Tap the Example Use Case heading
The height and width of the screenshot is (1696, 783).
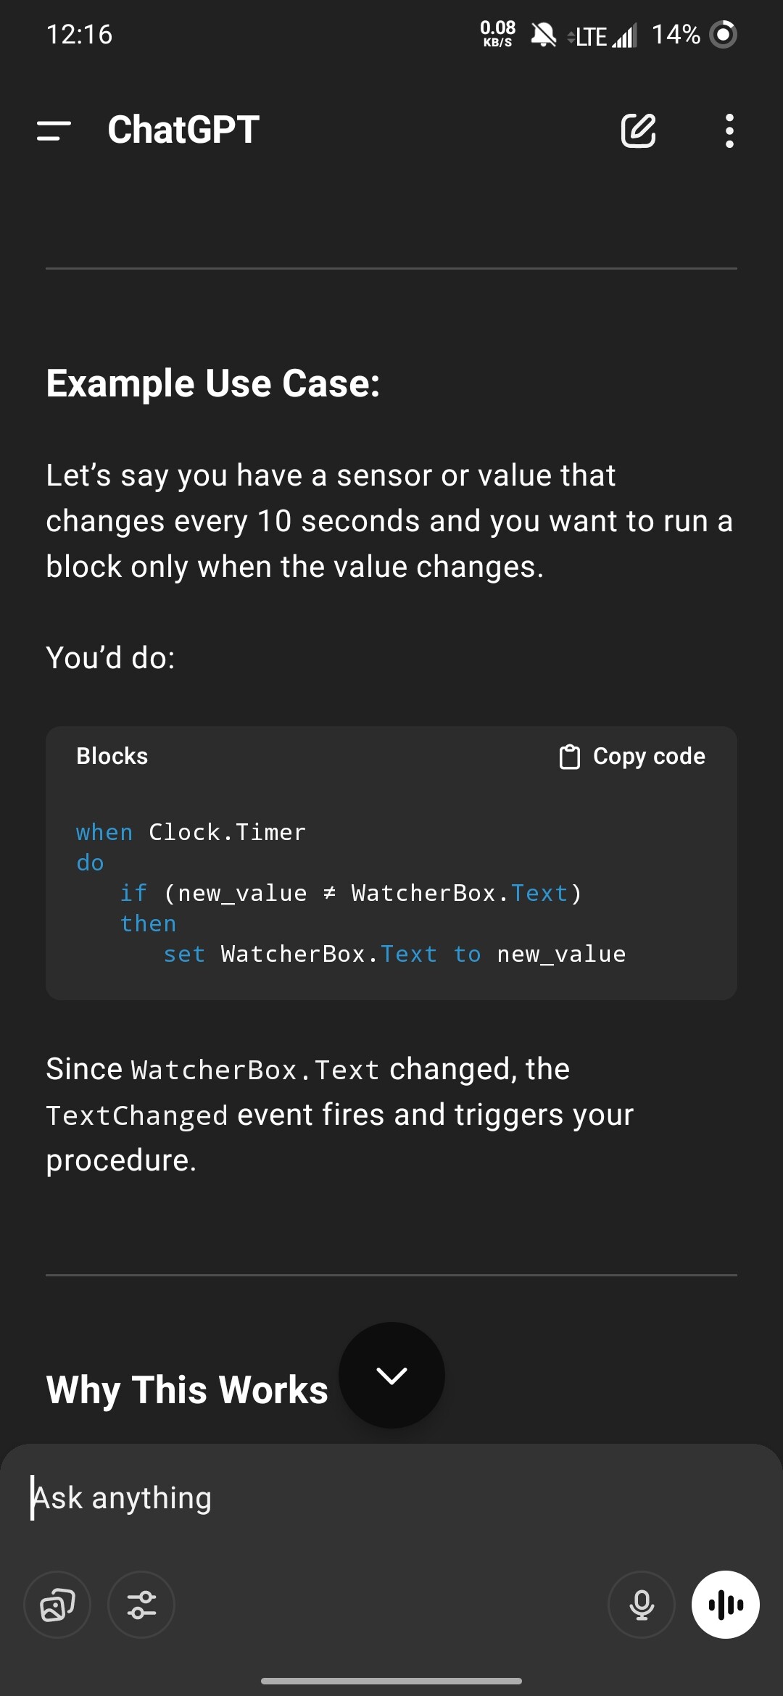coord(213,383)
